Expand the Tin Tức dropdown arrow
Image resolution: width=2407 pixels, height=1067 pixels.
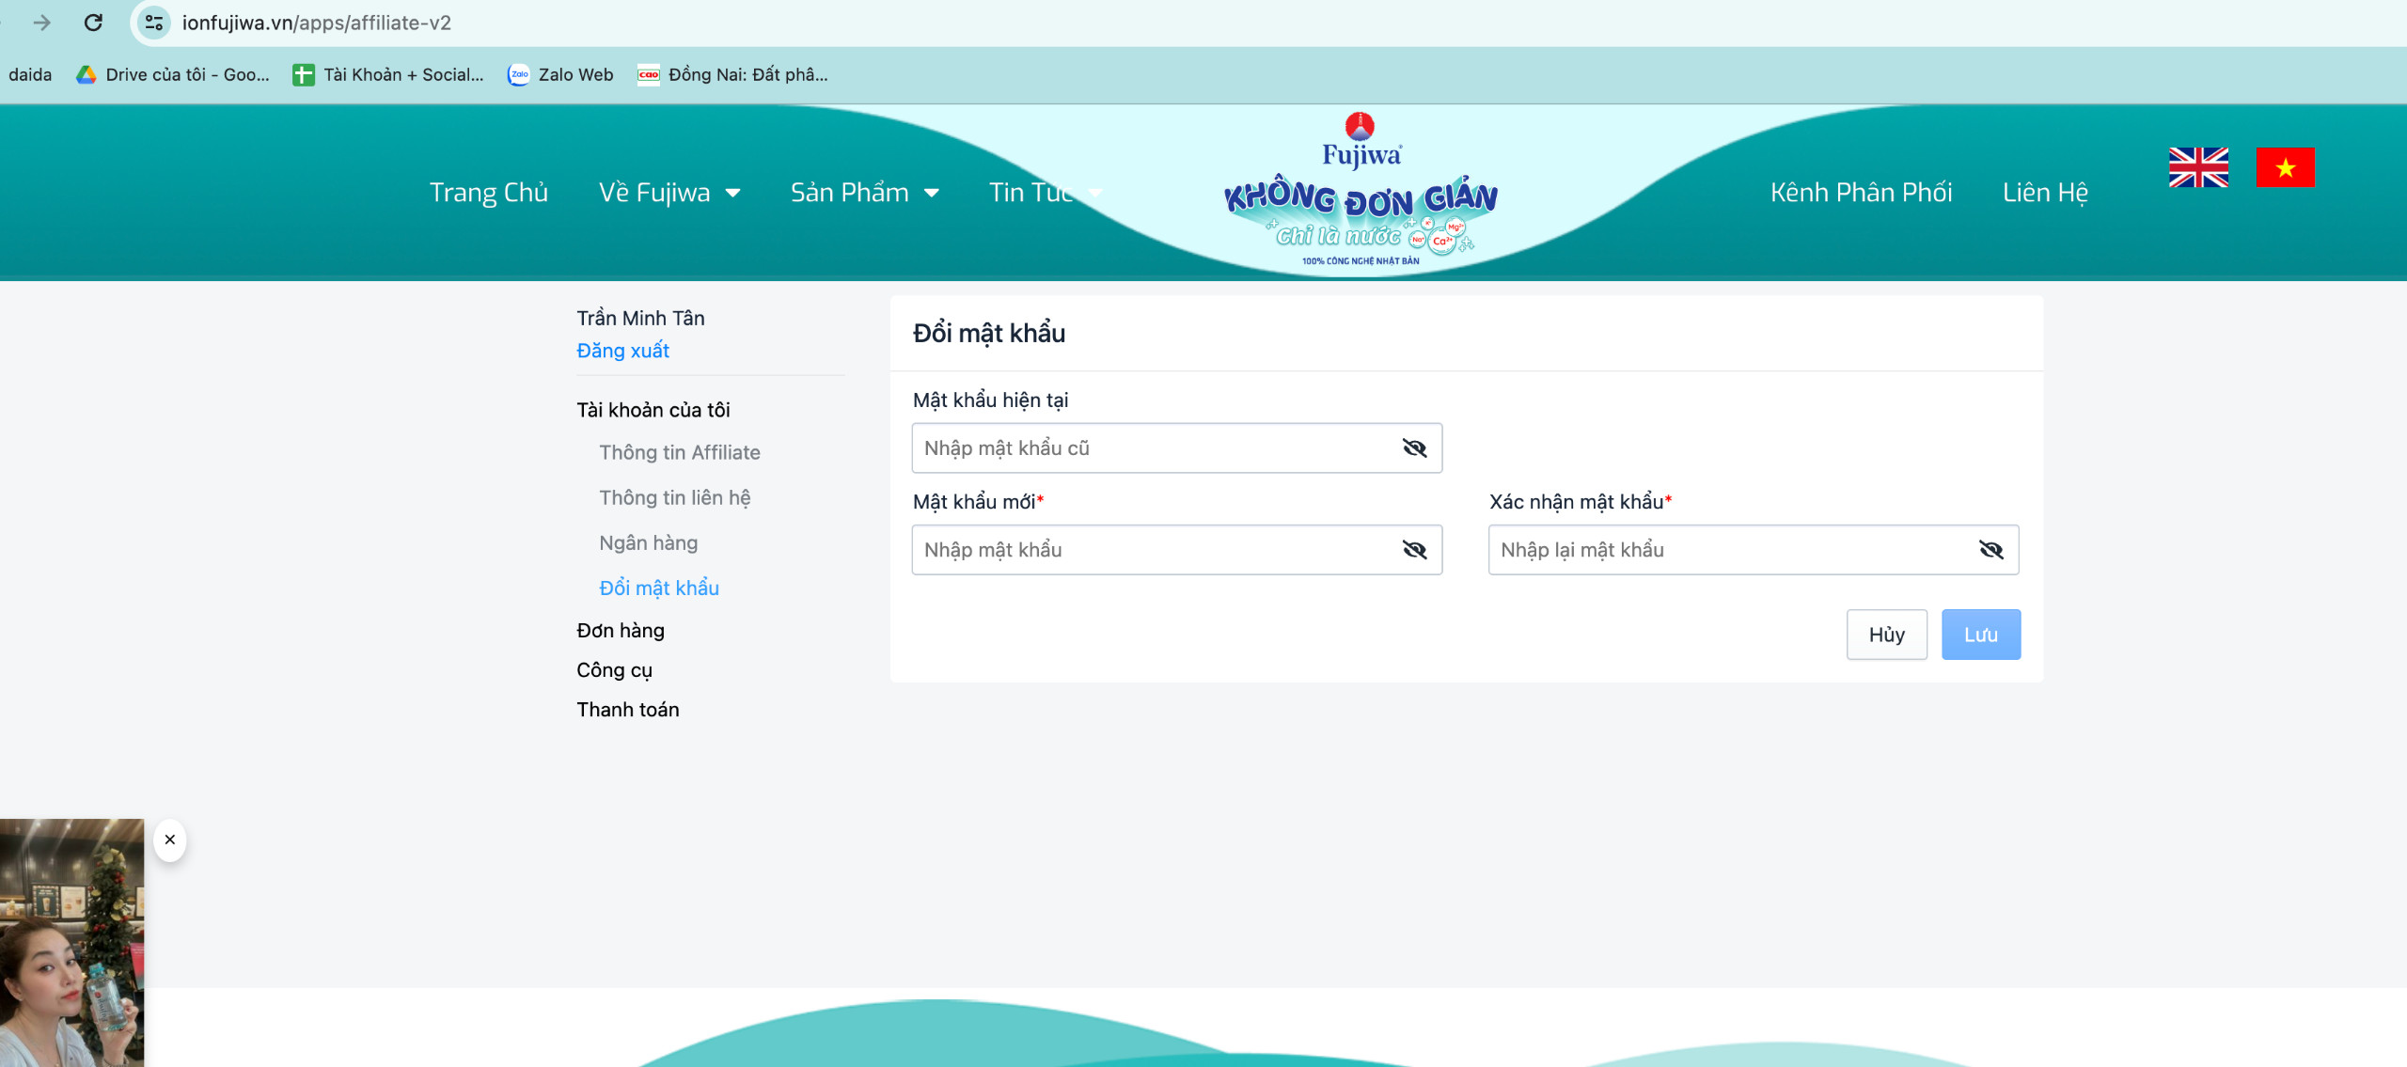(1095, 193)
